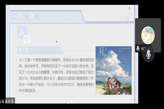Click the screen sharing label at bottom left
Viewport: 164px width, 109px height.
(7, 101)
